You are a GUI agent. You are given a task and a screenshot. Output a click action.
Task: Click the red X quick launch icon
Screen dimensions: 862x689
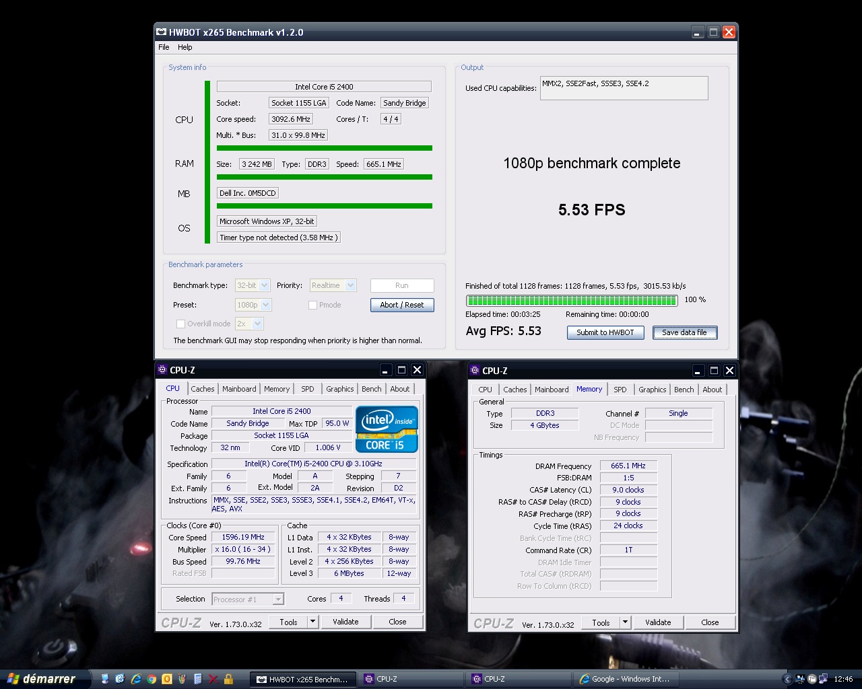(213, 679)
